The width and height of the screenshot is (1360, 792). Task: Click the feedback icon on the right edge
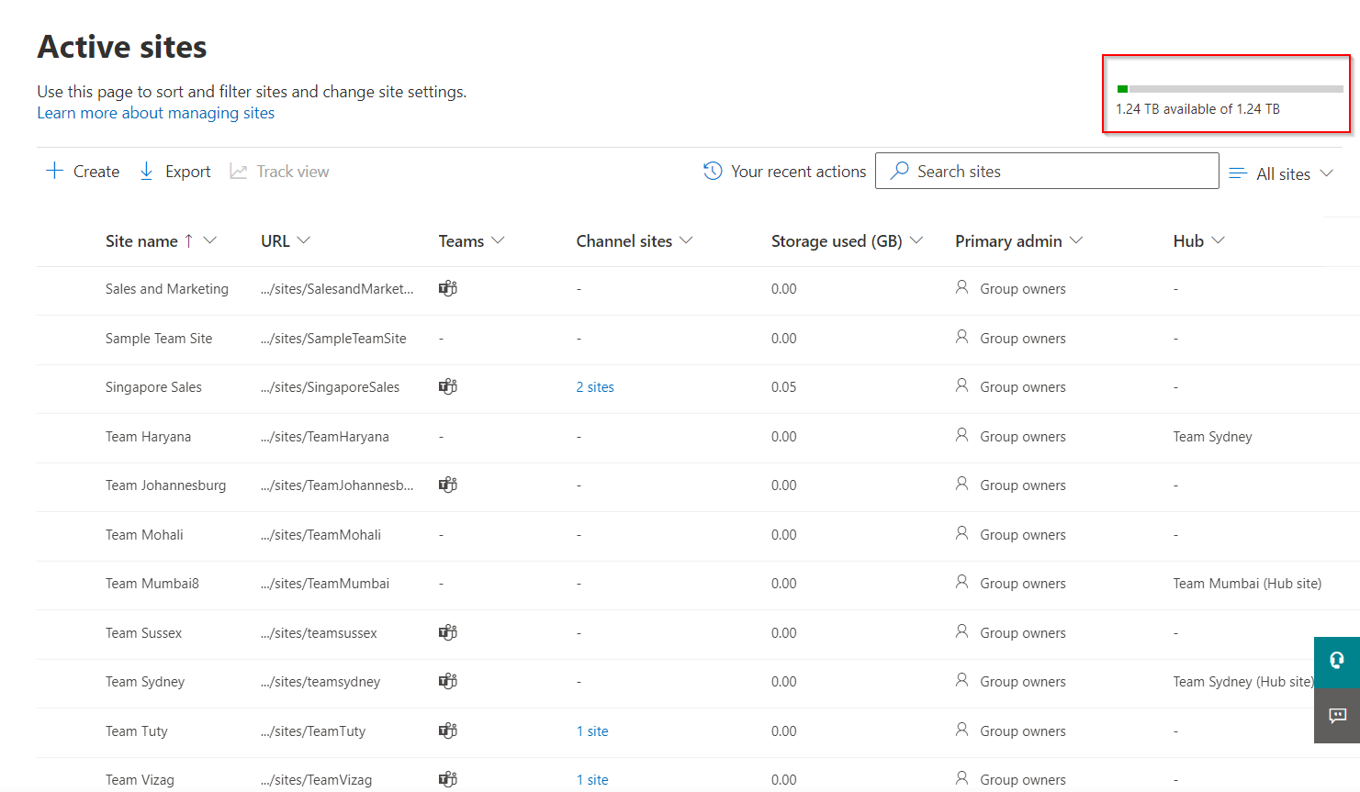click(x=1337, y=716)
